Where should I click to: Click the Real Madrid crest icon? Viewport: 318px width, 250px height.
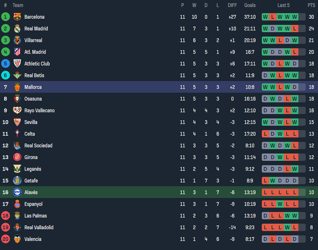(x=17, y=29)
